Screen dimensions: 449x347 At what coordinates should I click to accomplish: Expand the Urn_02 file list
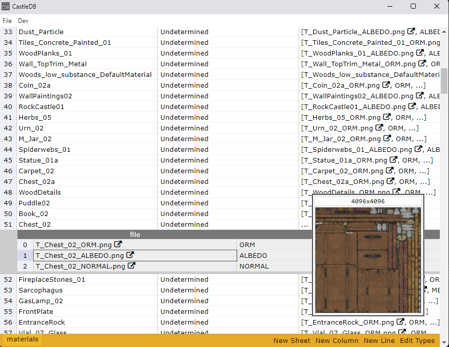point(369,128)
